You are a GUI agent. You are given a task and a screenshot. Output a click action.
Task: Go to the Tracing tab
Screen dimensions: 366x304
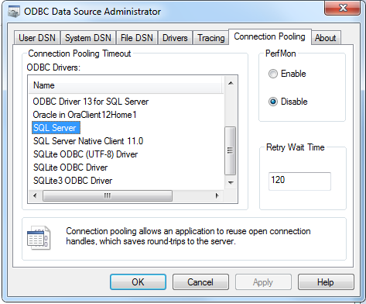click(x=211, y=38)
